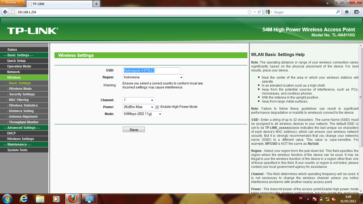Open the Channel dropdown
Image resolution: width=363 pixels, height=204 pixels.
point(138,100)
